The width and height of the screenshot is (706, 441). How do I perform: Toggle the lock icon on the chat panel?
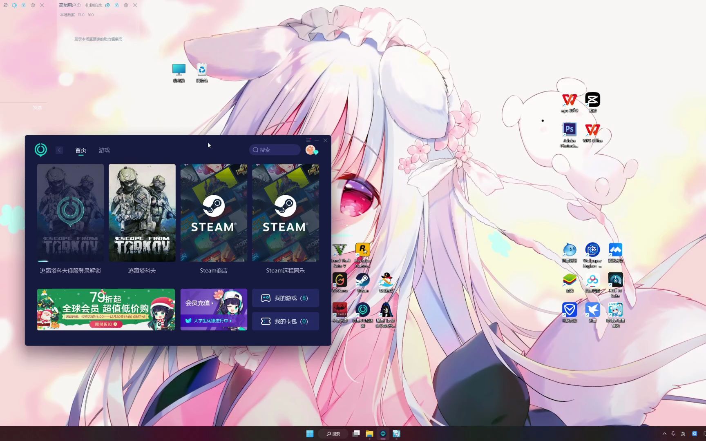[x=23, y=5]
